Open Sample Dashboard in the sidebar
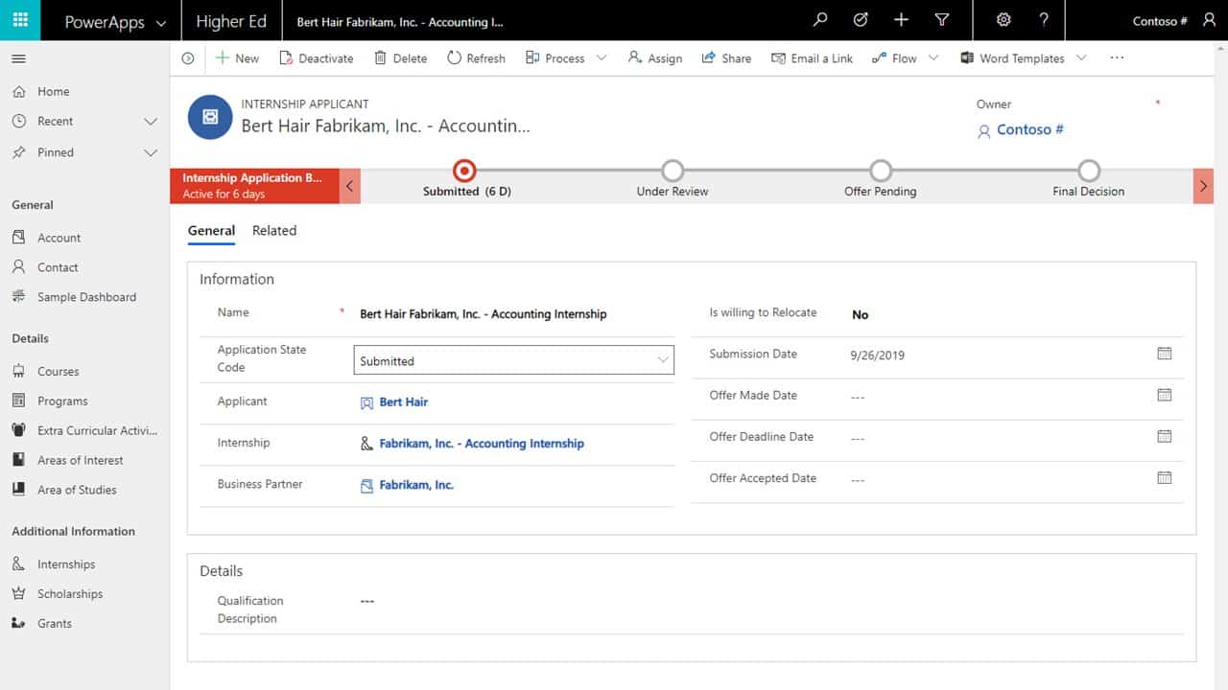This screenshot has height=690, width=1228. (x=84, y=297)
